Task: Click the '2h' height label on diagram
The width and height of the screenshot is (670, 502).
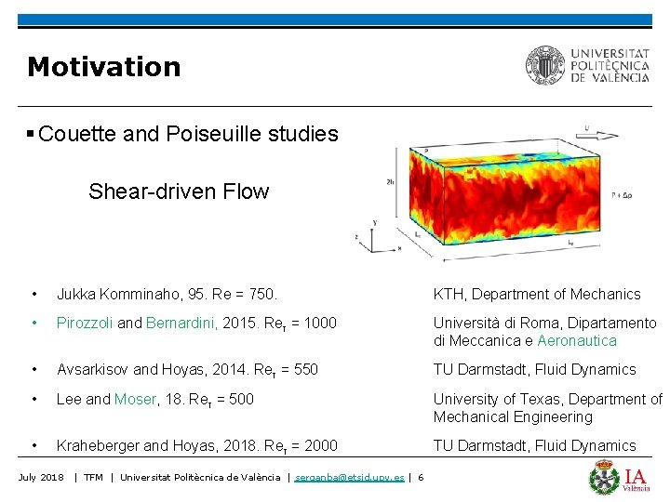Action: 390,182
